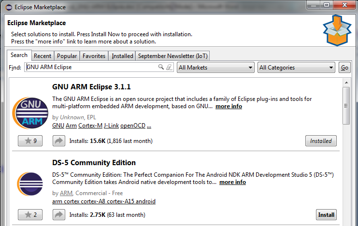
Task: Open the All Markets dropdown
Action: tap(215, 68)
